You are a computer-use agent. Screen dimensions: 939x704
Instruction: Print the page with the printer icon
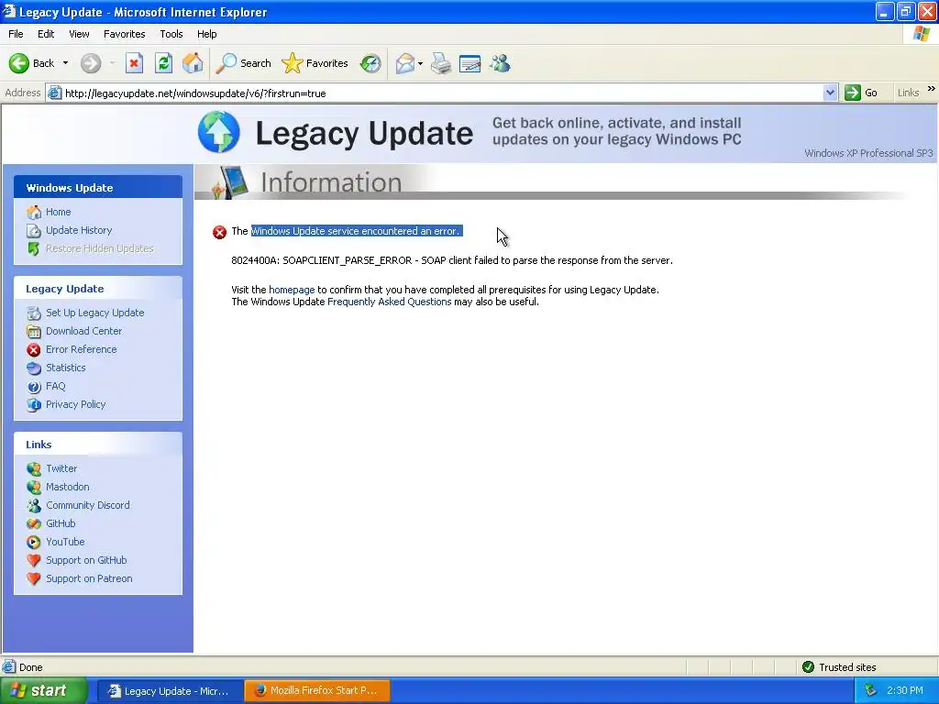point(441,63)
